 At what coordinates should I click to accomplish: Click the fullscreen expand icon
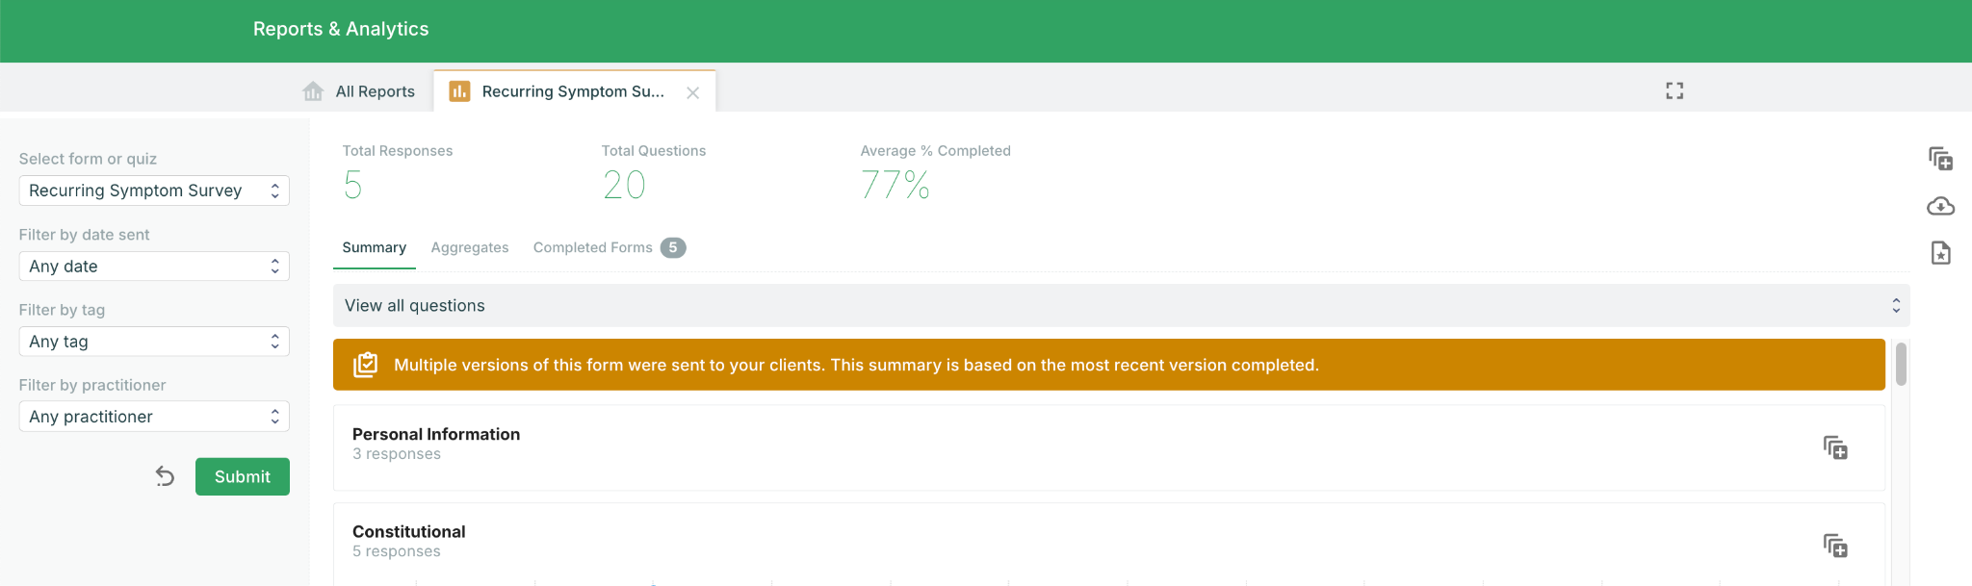tap(1674, 90)
